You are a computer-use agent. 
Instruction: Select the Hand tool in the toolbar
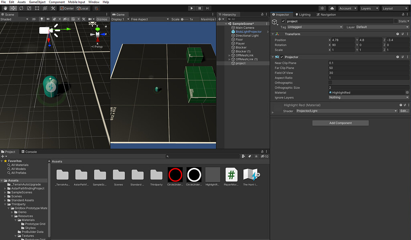(x=5, y=8)
